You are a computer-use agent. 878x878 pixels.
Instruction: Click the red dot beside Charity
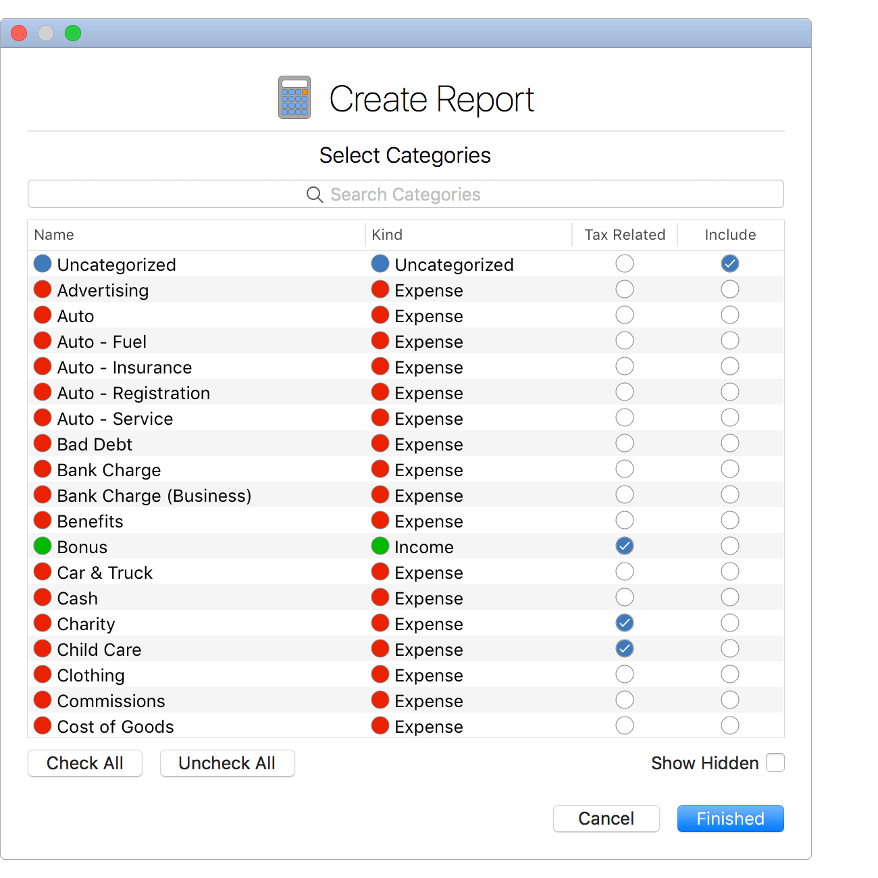[42, 623]
